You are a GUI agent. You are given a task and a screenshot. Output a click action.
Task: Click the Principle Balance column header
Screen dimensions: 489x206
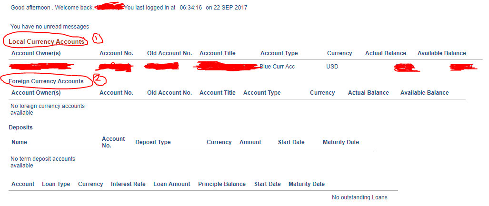point(222,184)
